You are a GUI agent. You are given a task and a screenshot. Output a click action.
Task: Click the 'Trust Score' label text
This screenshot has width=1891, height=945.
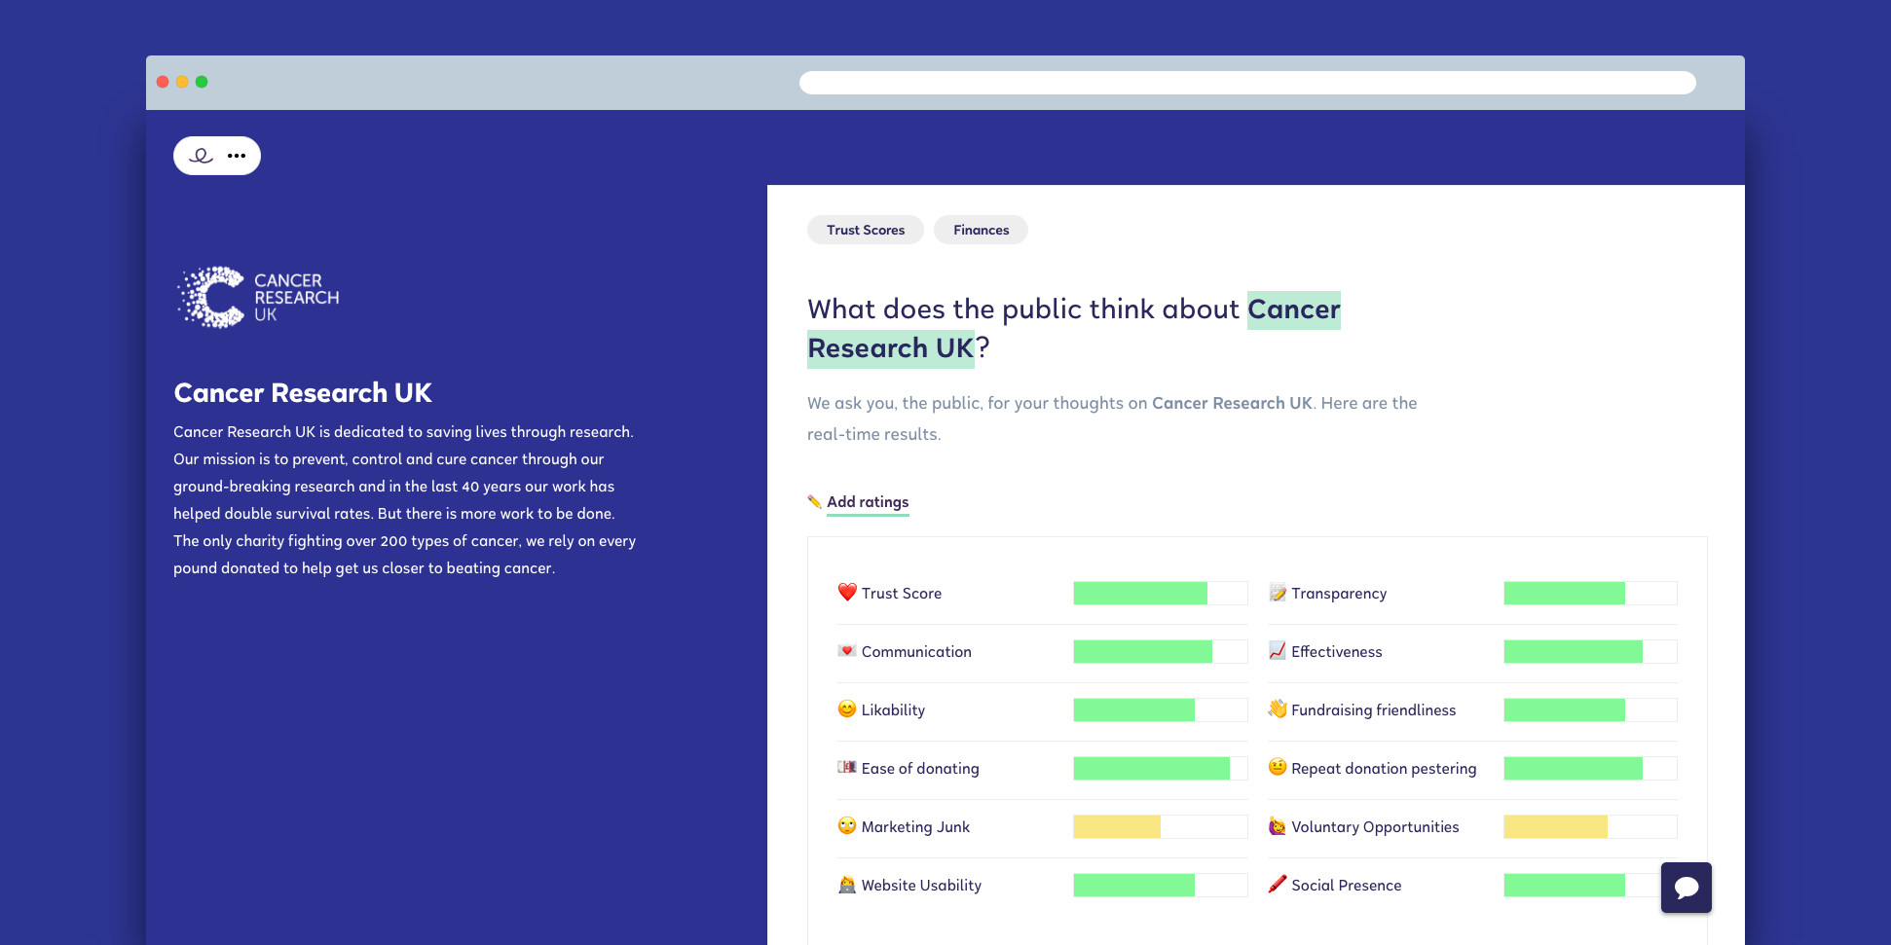click(902, 594)
